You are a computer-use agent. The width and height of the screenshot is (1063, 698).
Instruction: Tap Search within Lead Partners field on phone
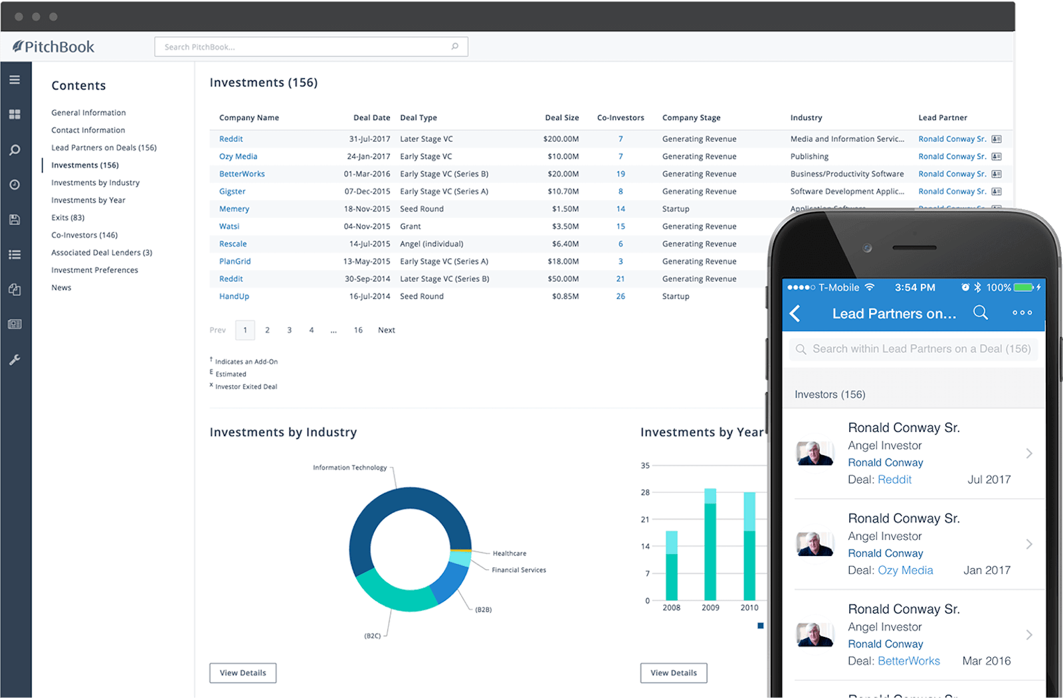tap(914, 349)
